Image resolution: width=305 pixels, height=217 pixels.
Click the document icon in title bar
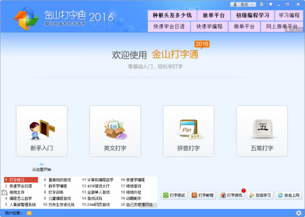click(x=261, y=4)
